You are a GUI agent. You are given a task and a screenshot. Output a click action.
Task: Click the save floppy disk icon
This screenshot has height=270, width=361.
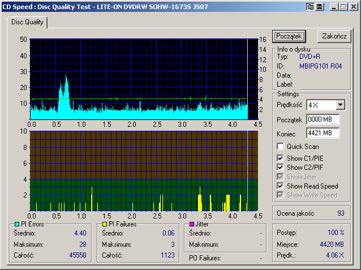[x=319, y=7]
